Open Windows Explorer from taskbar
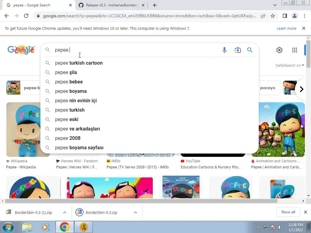The height and width of the screenshot is (233, 311). [27, 227]
